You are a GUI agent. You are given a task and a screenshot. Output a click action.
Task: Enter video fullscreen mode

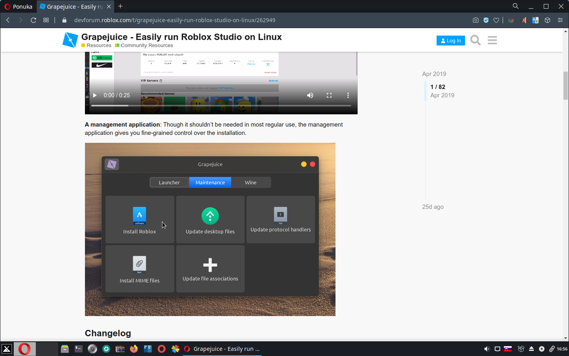coord(329,95)
